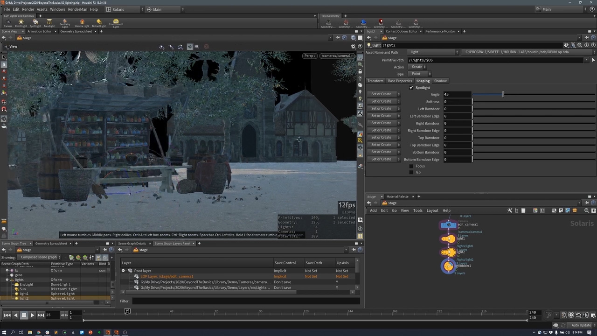The height and width of the screenshot is (336, 597).
Task: Go back in Scene View path
Action: pos(4,38)
